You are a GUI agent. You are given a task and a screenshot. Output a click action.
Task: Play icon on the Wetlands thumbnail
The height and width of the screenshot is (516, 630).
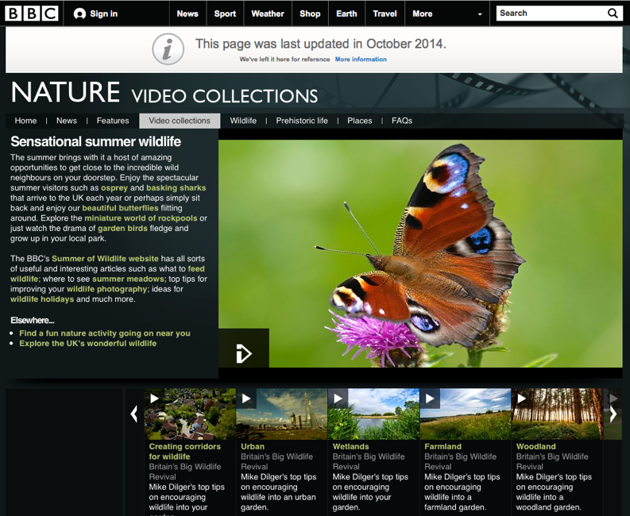(338, 399)
